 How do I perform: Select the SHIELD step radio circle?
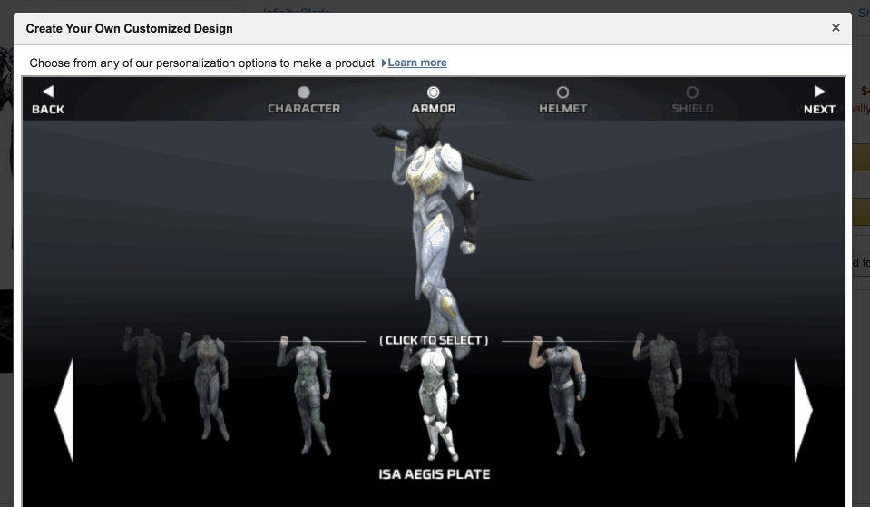click(692, 93)
